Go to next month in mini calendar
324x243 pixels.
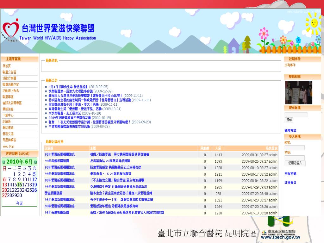[x=35, y=162]
